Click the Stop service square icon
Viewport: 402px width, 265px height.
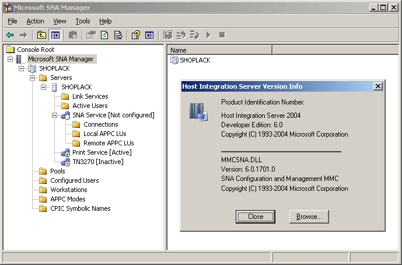click(222, 35)
